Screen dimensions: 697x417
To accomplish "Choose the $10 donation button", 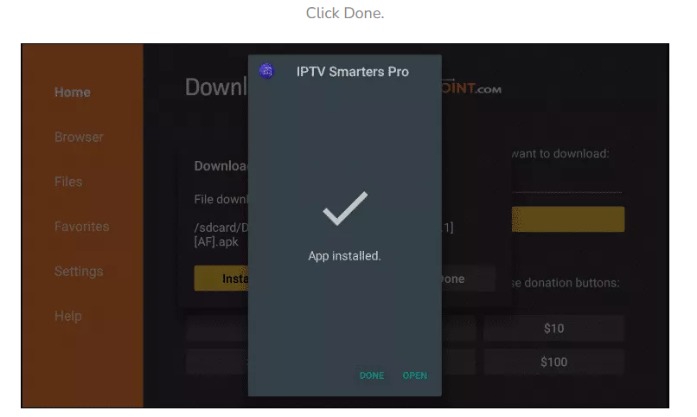I will pyautogui.click(x=553, y=328).
